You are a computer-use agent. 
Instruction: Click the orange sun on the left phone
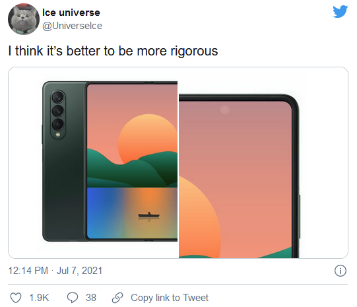pos(148,139)
